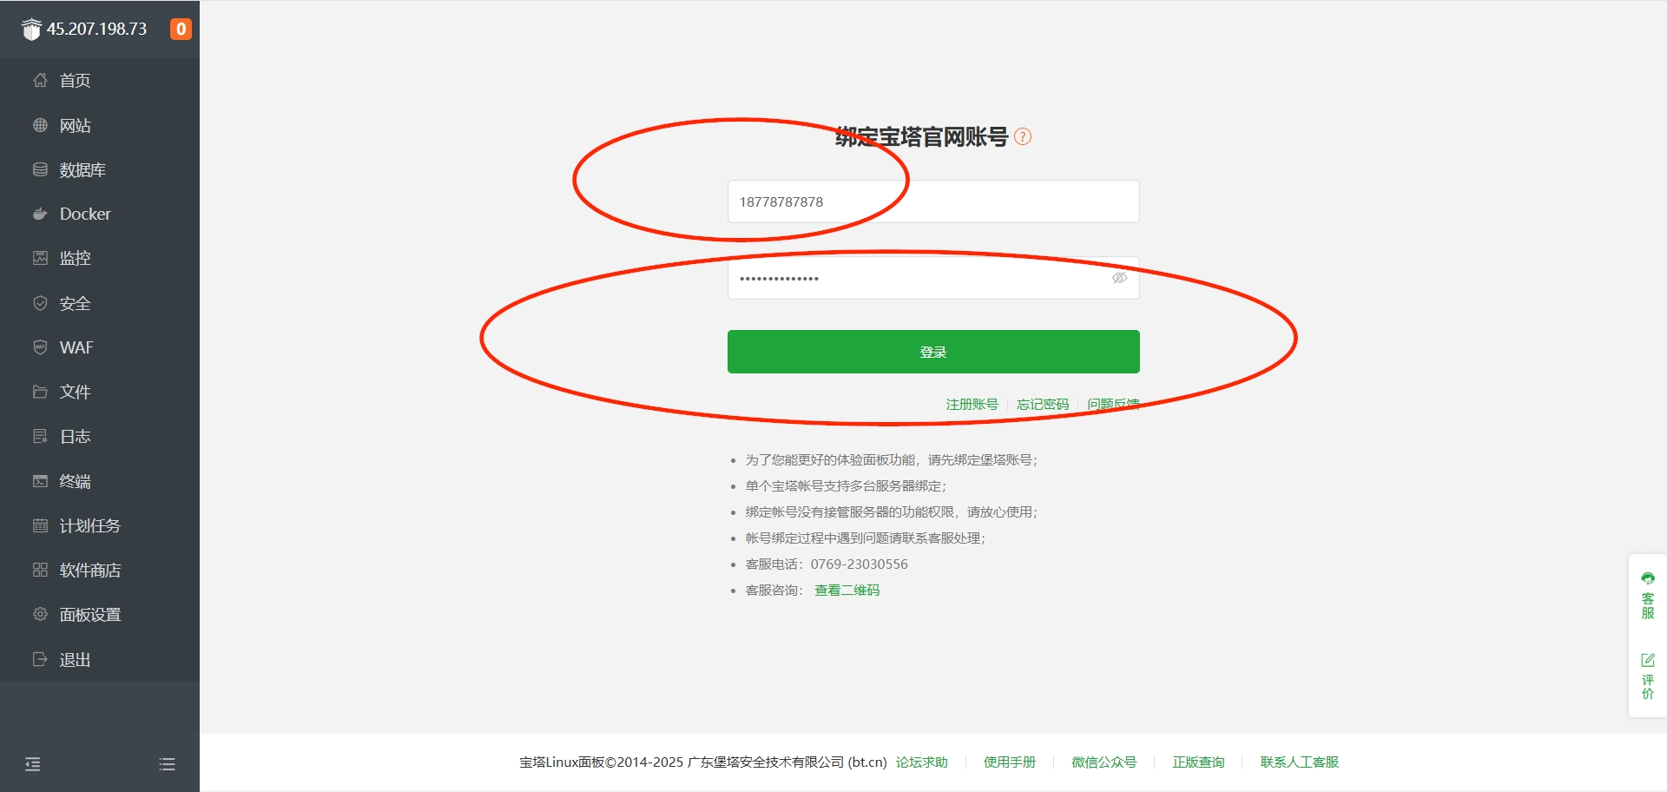Focus the password input field
Viewport: 1667px width, 792px height.
(x=933, y=278)
